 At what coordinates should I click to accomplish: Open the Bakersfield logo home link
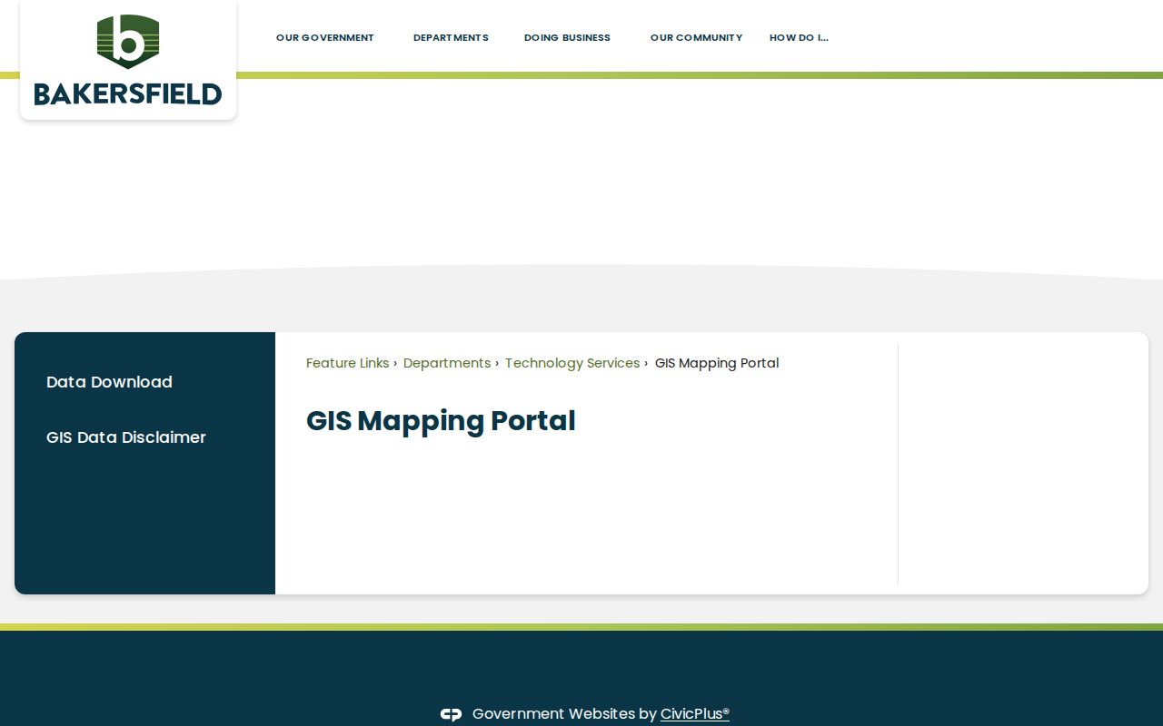coord(128,60)
